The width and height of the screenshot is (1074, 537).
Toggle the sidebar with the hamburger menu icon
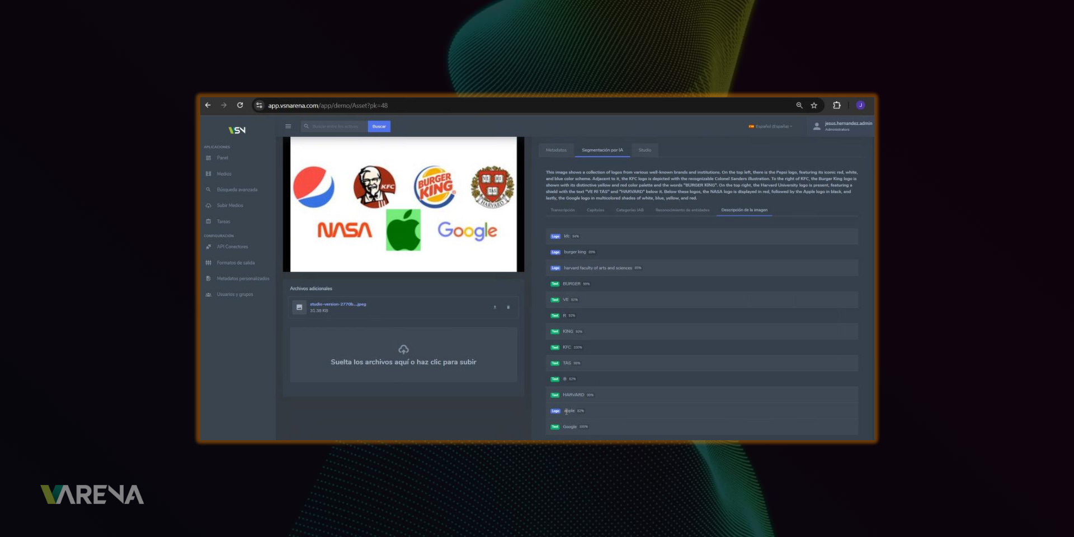[x=288, y=126]
